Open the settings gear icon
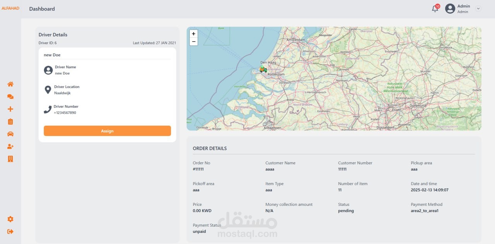The width and height of the screenshot is (495, 244). pyautogui.click(x=10, y=219)
